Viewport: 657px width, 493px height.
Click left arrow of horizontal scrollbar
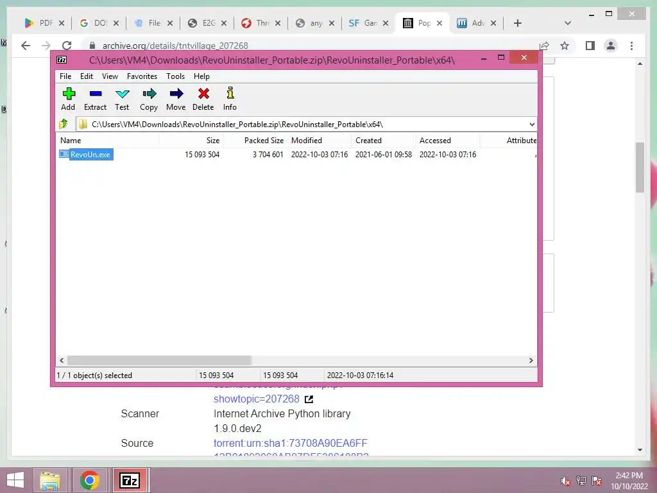pos(62,361)
